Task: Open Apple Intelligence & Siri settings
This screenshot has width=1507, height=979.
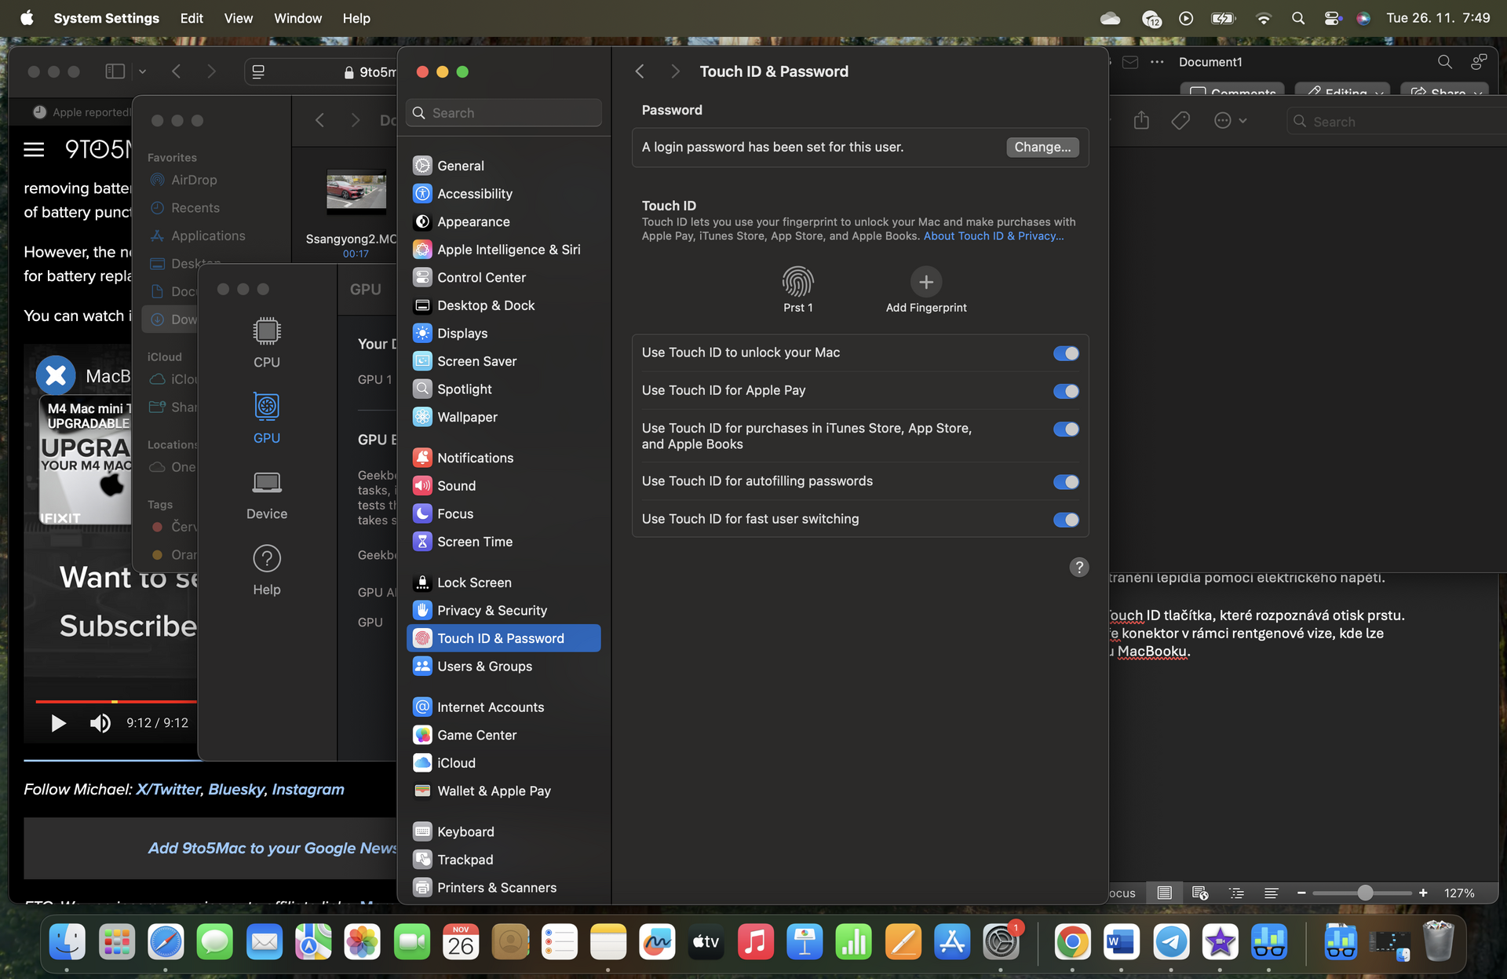Action: [509, 250]
